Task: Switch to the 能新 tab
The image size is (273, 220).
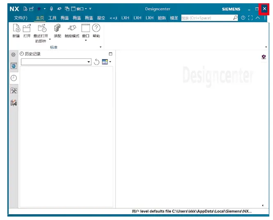Action: tap(162, 18)
